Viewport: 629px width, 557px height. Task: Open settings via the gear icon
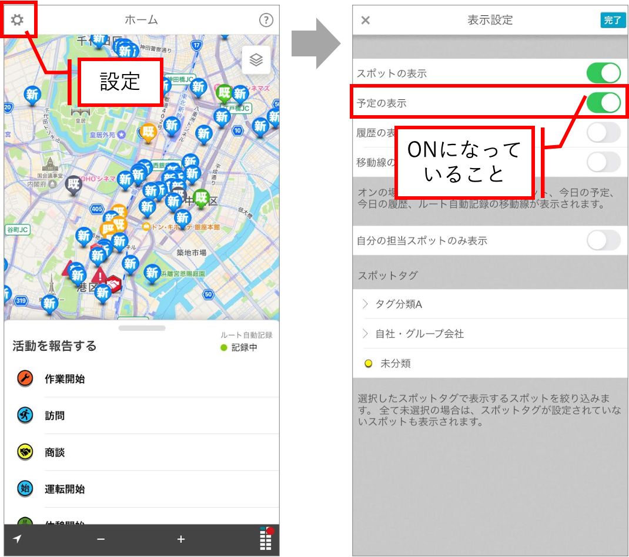[x=17, y=19]
